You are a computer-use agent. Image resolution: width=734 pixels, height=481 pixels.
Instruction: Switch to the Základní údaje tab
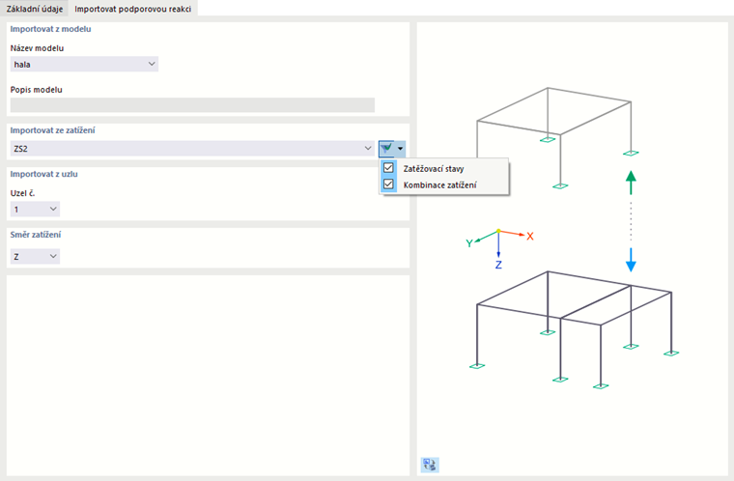pos(34,9)
